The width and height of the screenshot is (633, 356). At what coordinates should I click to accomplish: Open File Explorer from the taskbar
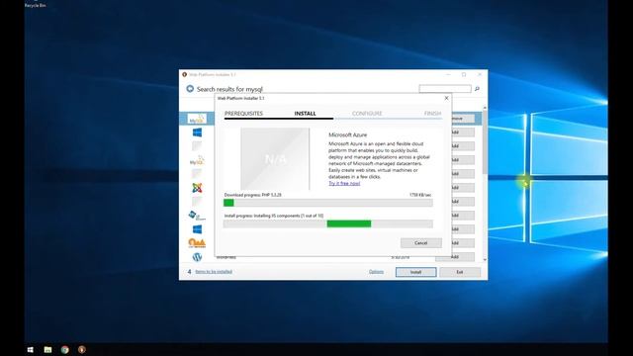tap(47, 349)
